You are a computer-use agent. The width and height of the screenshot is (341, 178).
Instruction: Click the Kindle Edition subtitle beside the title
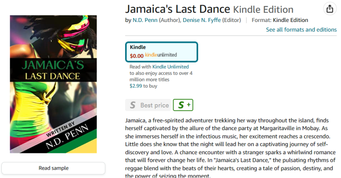click(263, 10)
